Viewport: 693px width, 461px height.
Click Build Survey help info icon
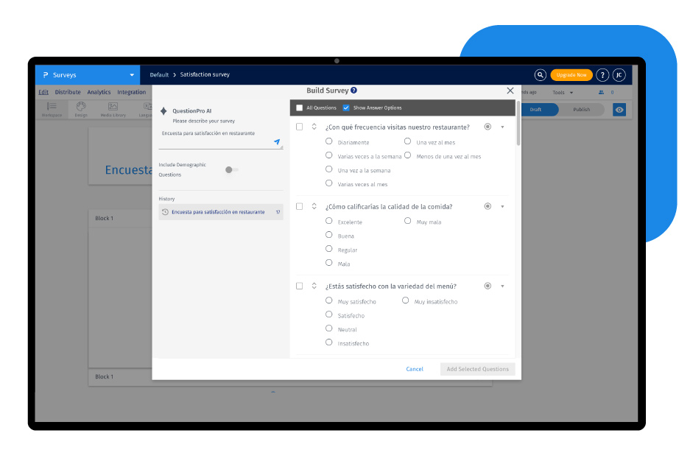353,90
